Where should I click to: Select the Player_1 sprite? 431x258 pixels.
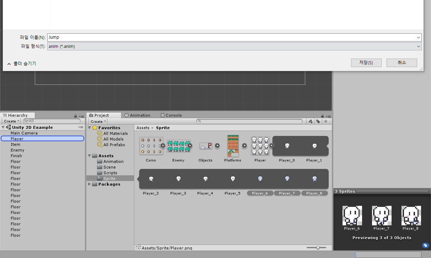[x=314, y=146]
